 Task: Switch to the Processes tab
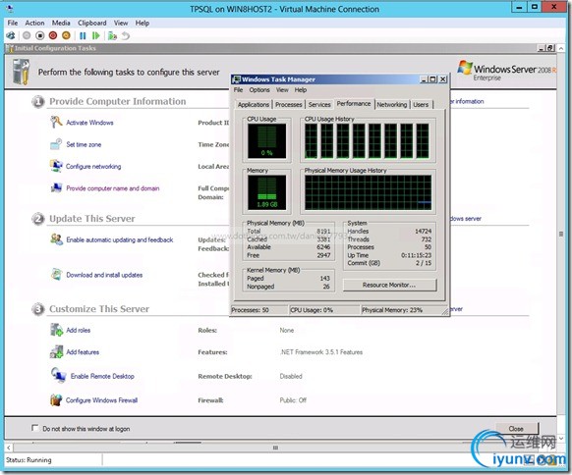click(x=289, y=105)
